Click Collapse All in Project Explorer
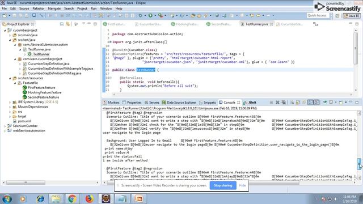The image size is (363, 204). 62,24
